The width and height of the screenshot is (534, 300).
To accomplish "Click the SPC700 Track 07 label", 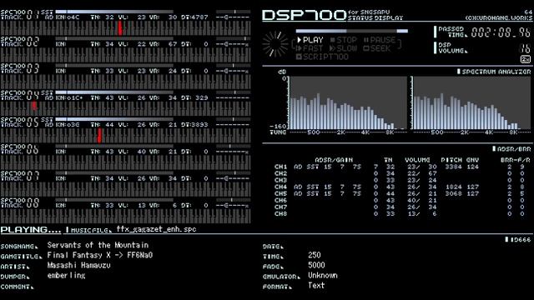I will pyautogui.click(x=20, y=176).
